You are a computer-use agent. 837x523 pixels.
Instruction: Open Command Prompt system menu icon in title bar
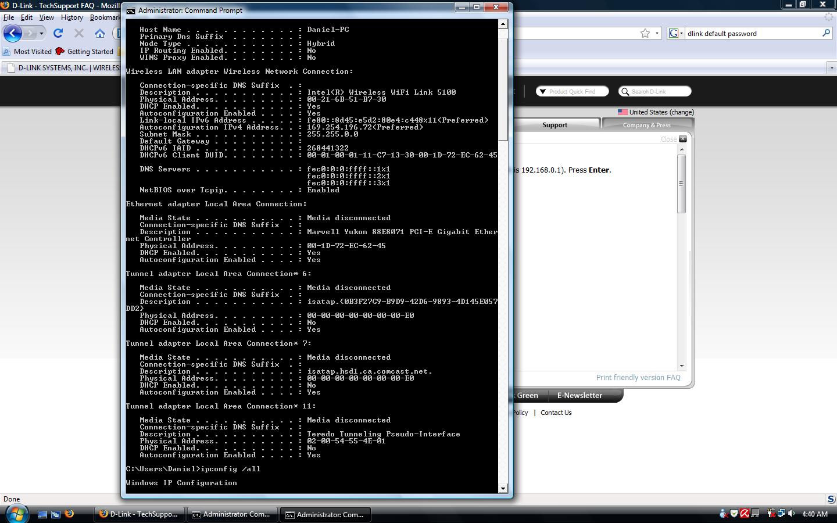point(131,10)
